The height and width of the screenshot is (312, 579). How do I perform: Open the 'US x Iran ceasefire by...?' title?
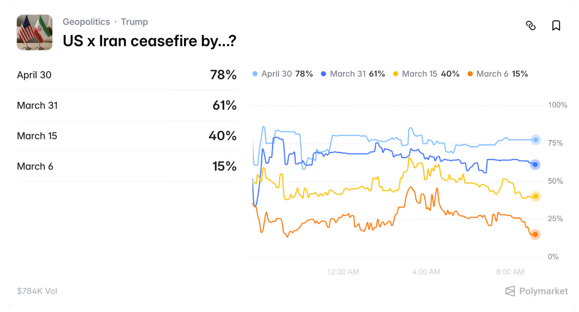click(149, 41)
